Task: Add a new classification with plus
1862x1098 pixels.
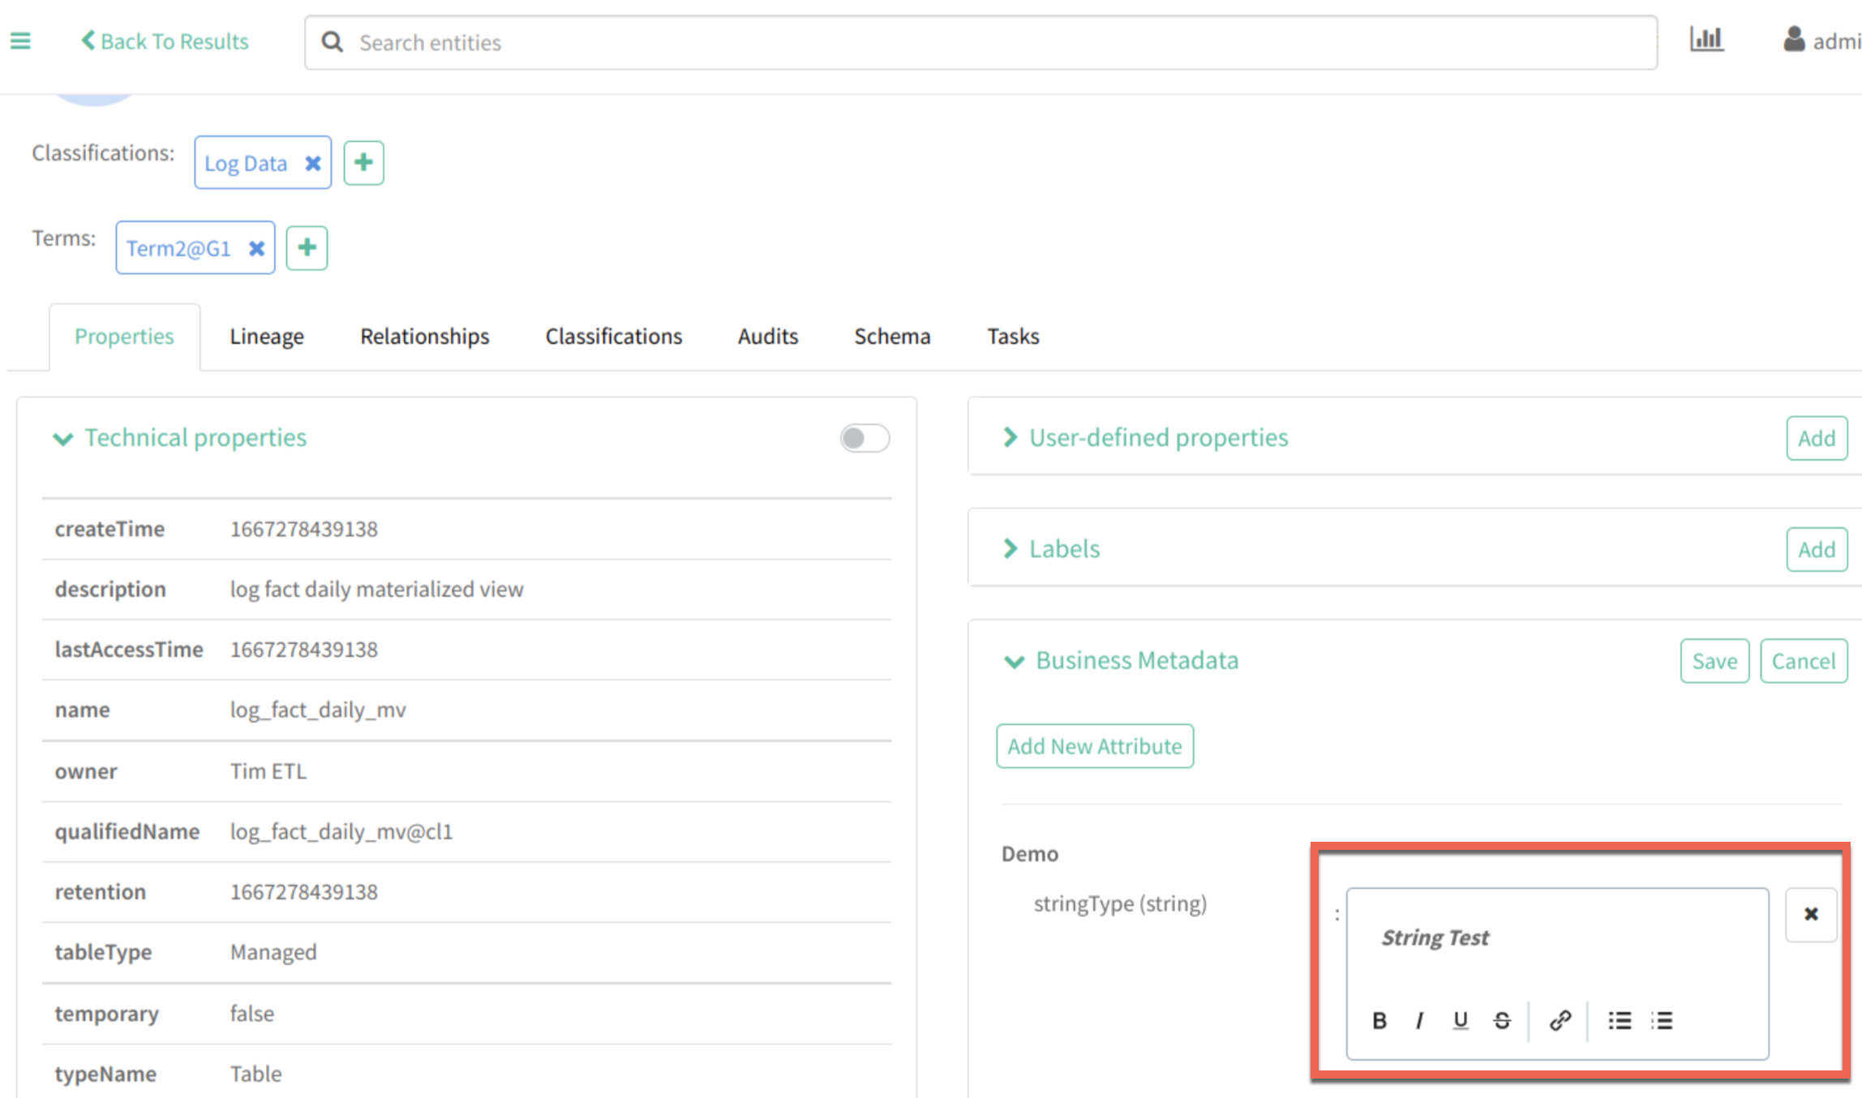Action: click(x=363, y=162)
